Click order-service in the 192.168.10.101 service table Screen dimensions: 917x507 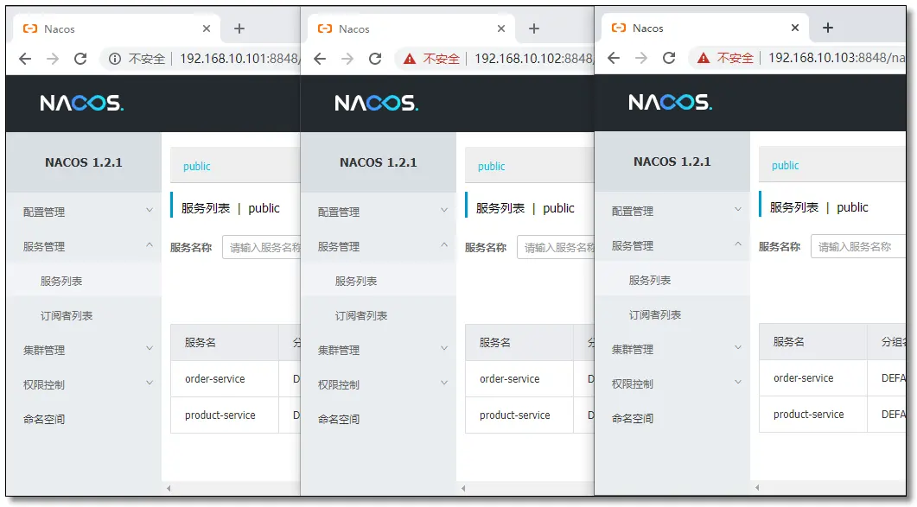click(x=214, y=379)
